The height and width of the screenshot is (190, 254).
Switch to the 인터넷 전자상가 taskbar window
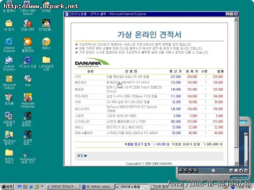click(63, 186)
